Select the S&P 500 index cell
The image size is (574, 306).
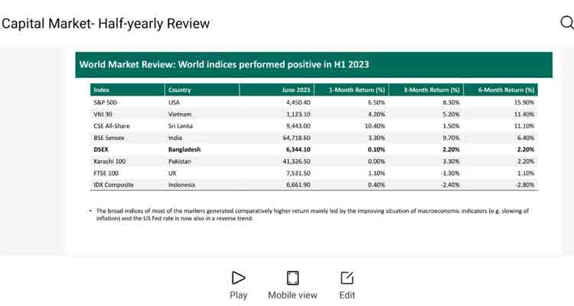(x=105, y=102)
